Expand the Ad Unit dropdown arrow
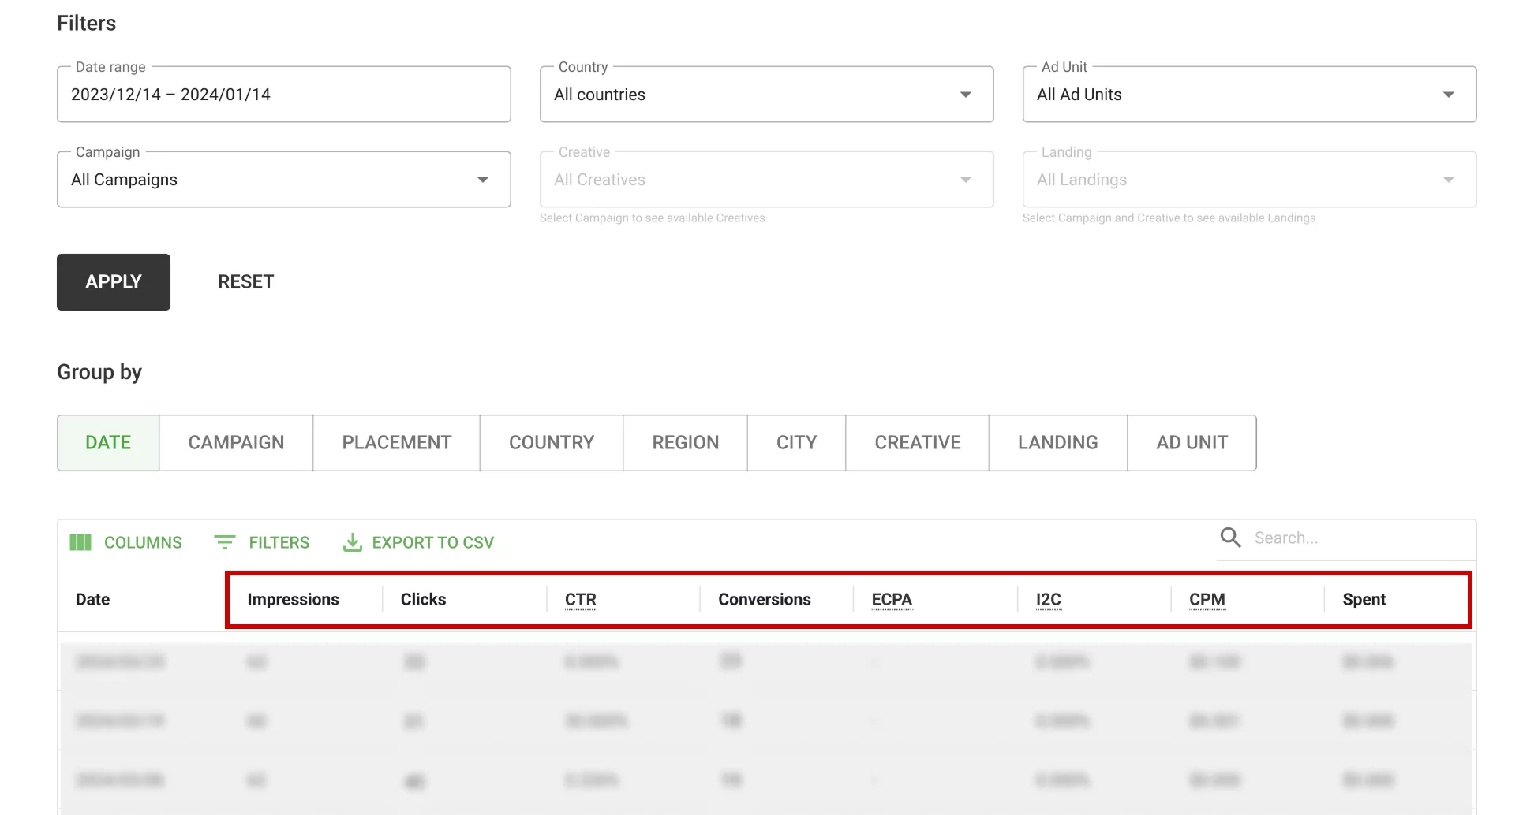The width and height of the screenshot is (1534, 815). pyautogui.click(x=1448, y=95)
